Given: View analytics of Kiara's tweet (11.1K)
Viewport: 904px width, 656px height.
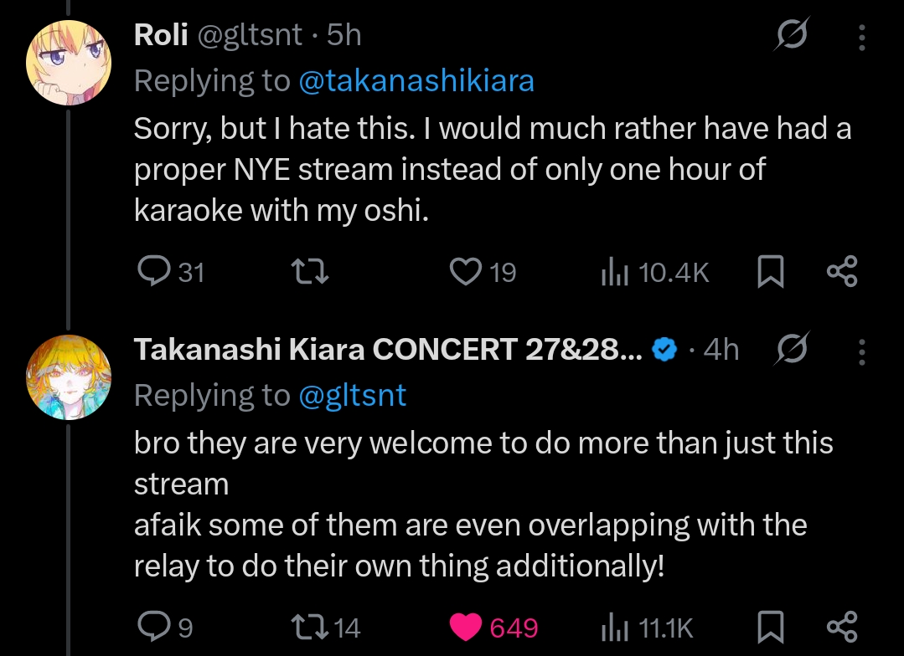Looking at the screenshot, I should point(614,627).
